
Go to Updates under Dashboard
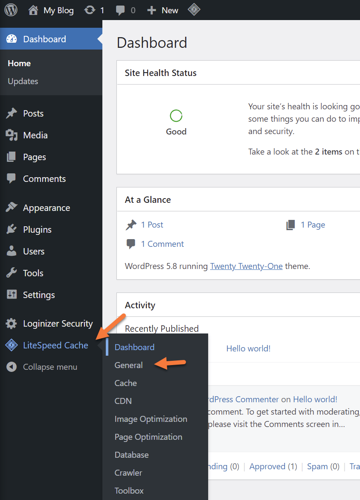(x=23, y=81)
